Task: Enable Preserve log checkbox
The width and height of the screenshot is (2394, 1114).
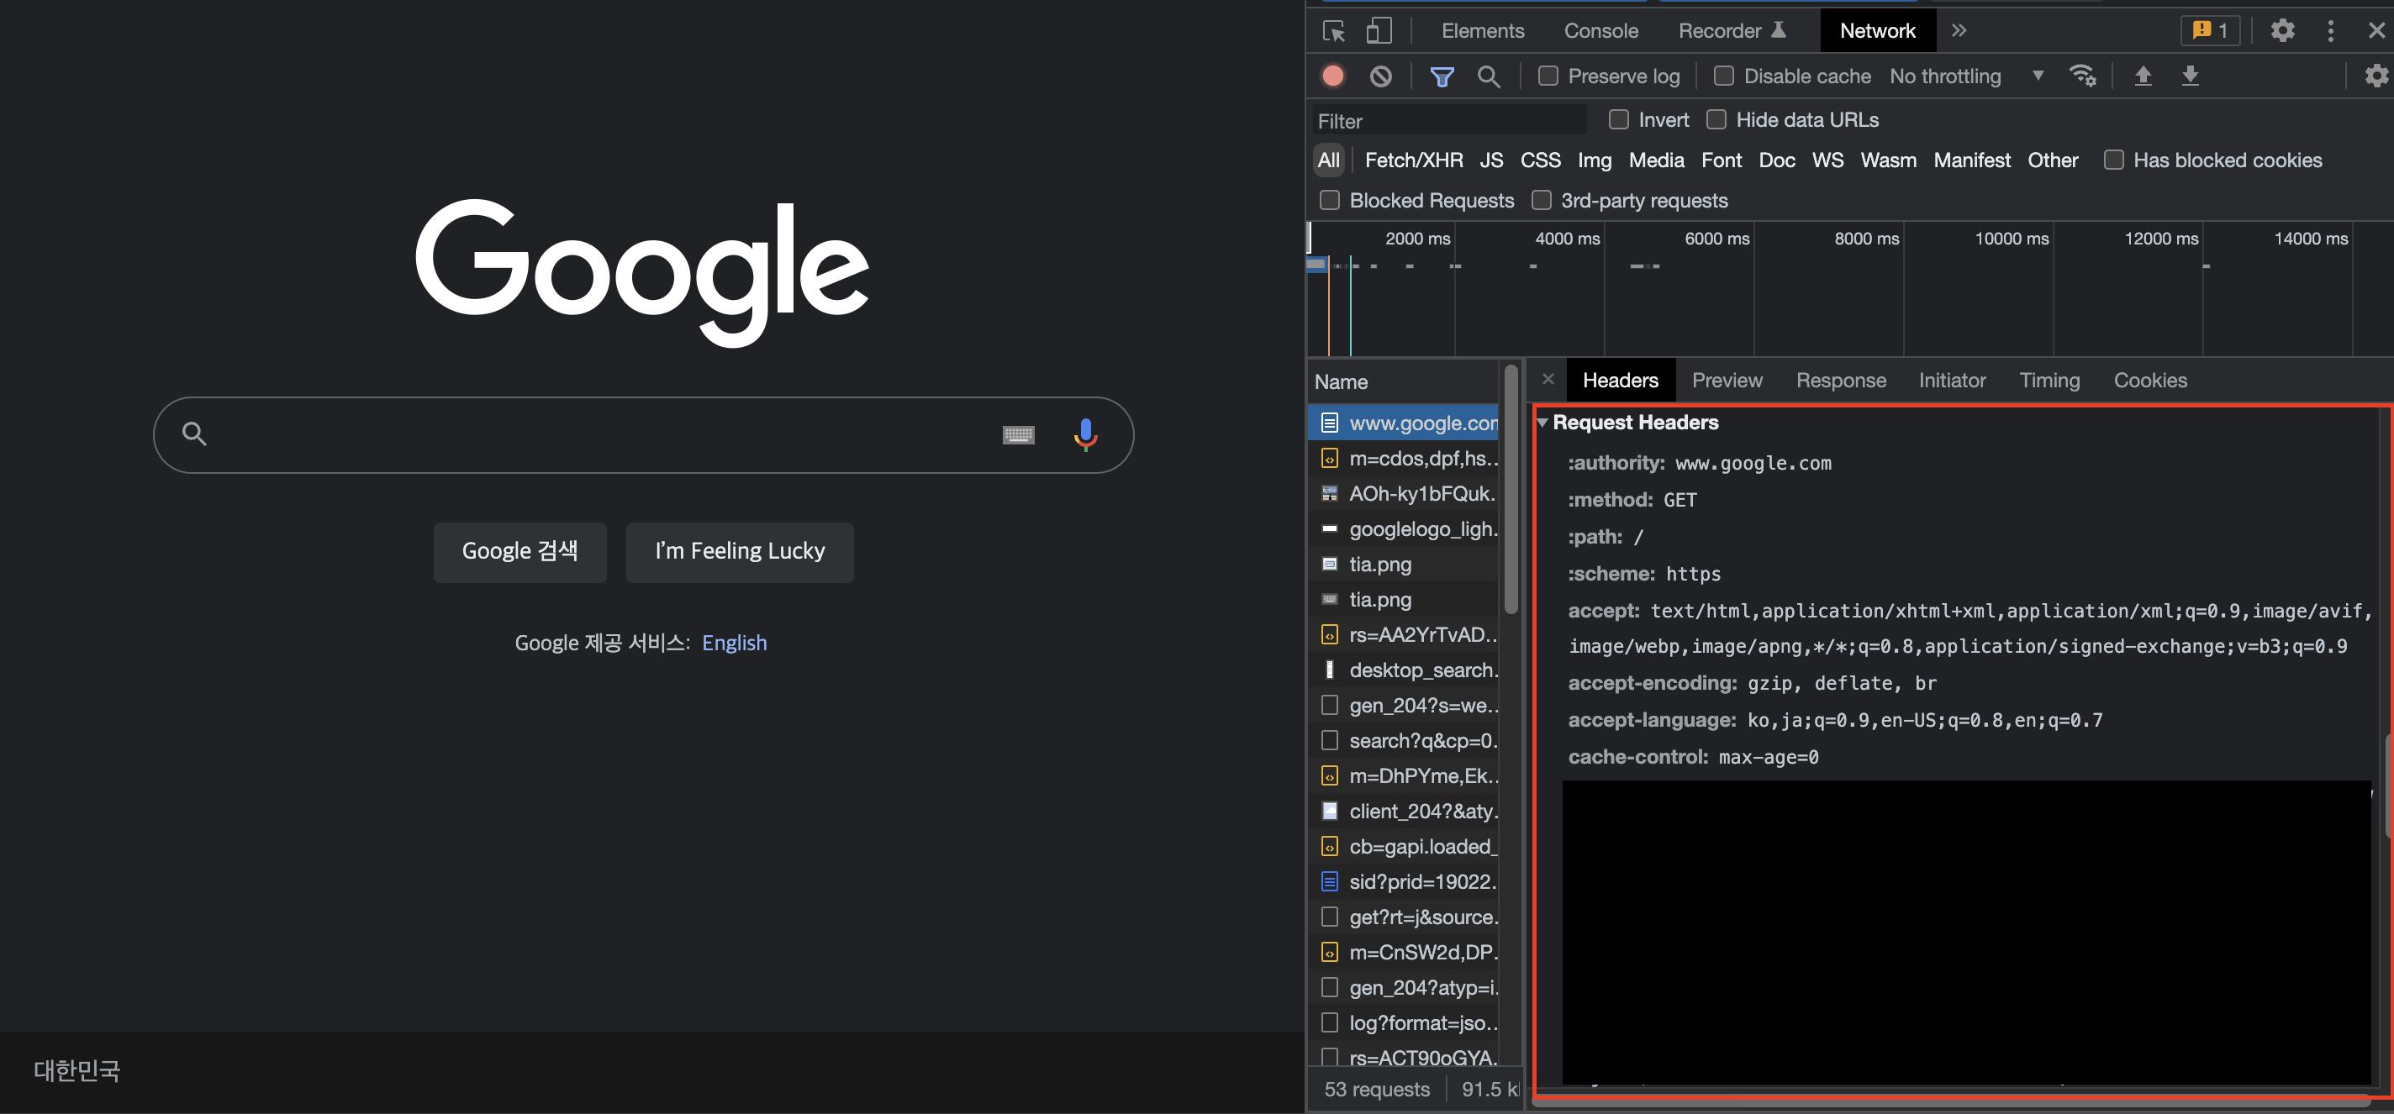Action: coord(1548,76)
